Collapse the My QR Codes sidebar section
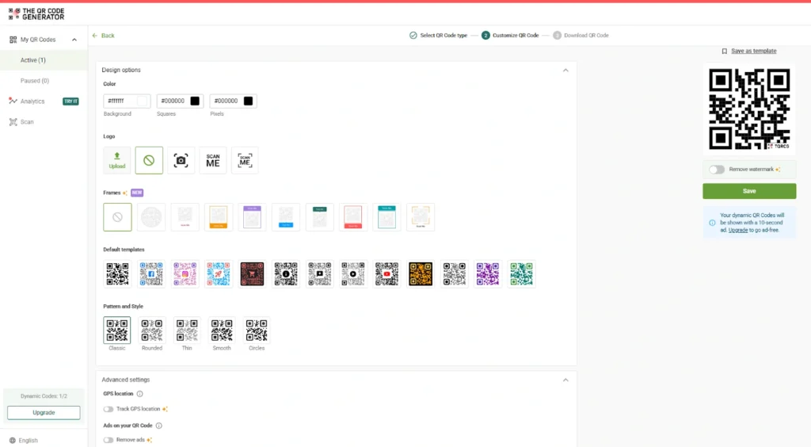Image resolution: width=811 pixels, height=447 pixels. [74, 40]
